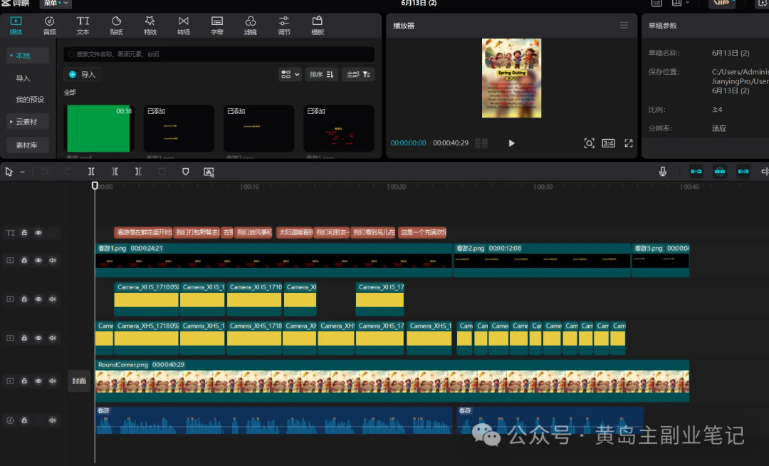Toggle visibility of RoundCorner.png track
Image resolution: width=769 pixels, height=466 pixels.
tap(38, 380)
